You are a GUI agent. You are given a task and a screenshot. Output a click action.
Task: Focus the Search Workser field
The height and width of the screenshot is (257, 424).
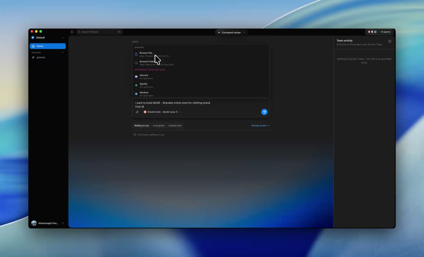coord(100,32)
